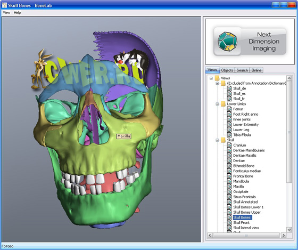Click the Skull folder icon
Viewport: 298px width, 250px height.
pyautogui.click(x=223, y=140)
